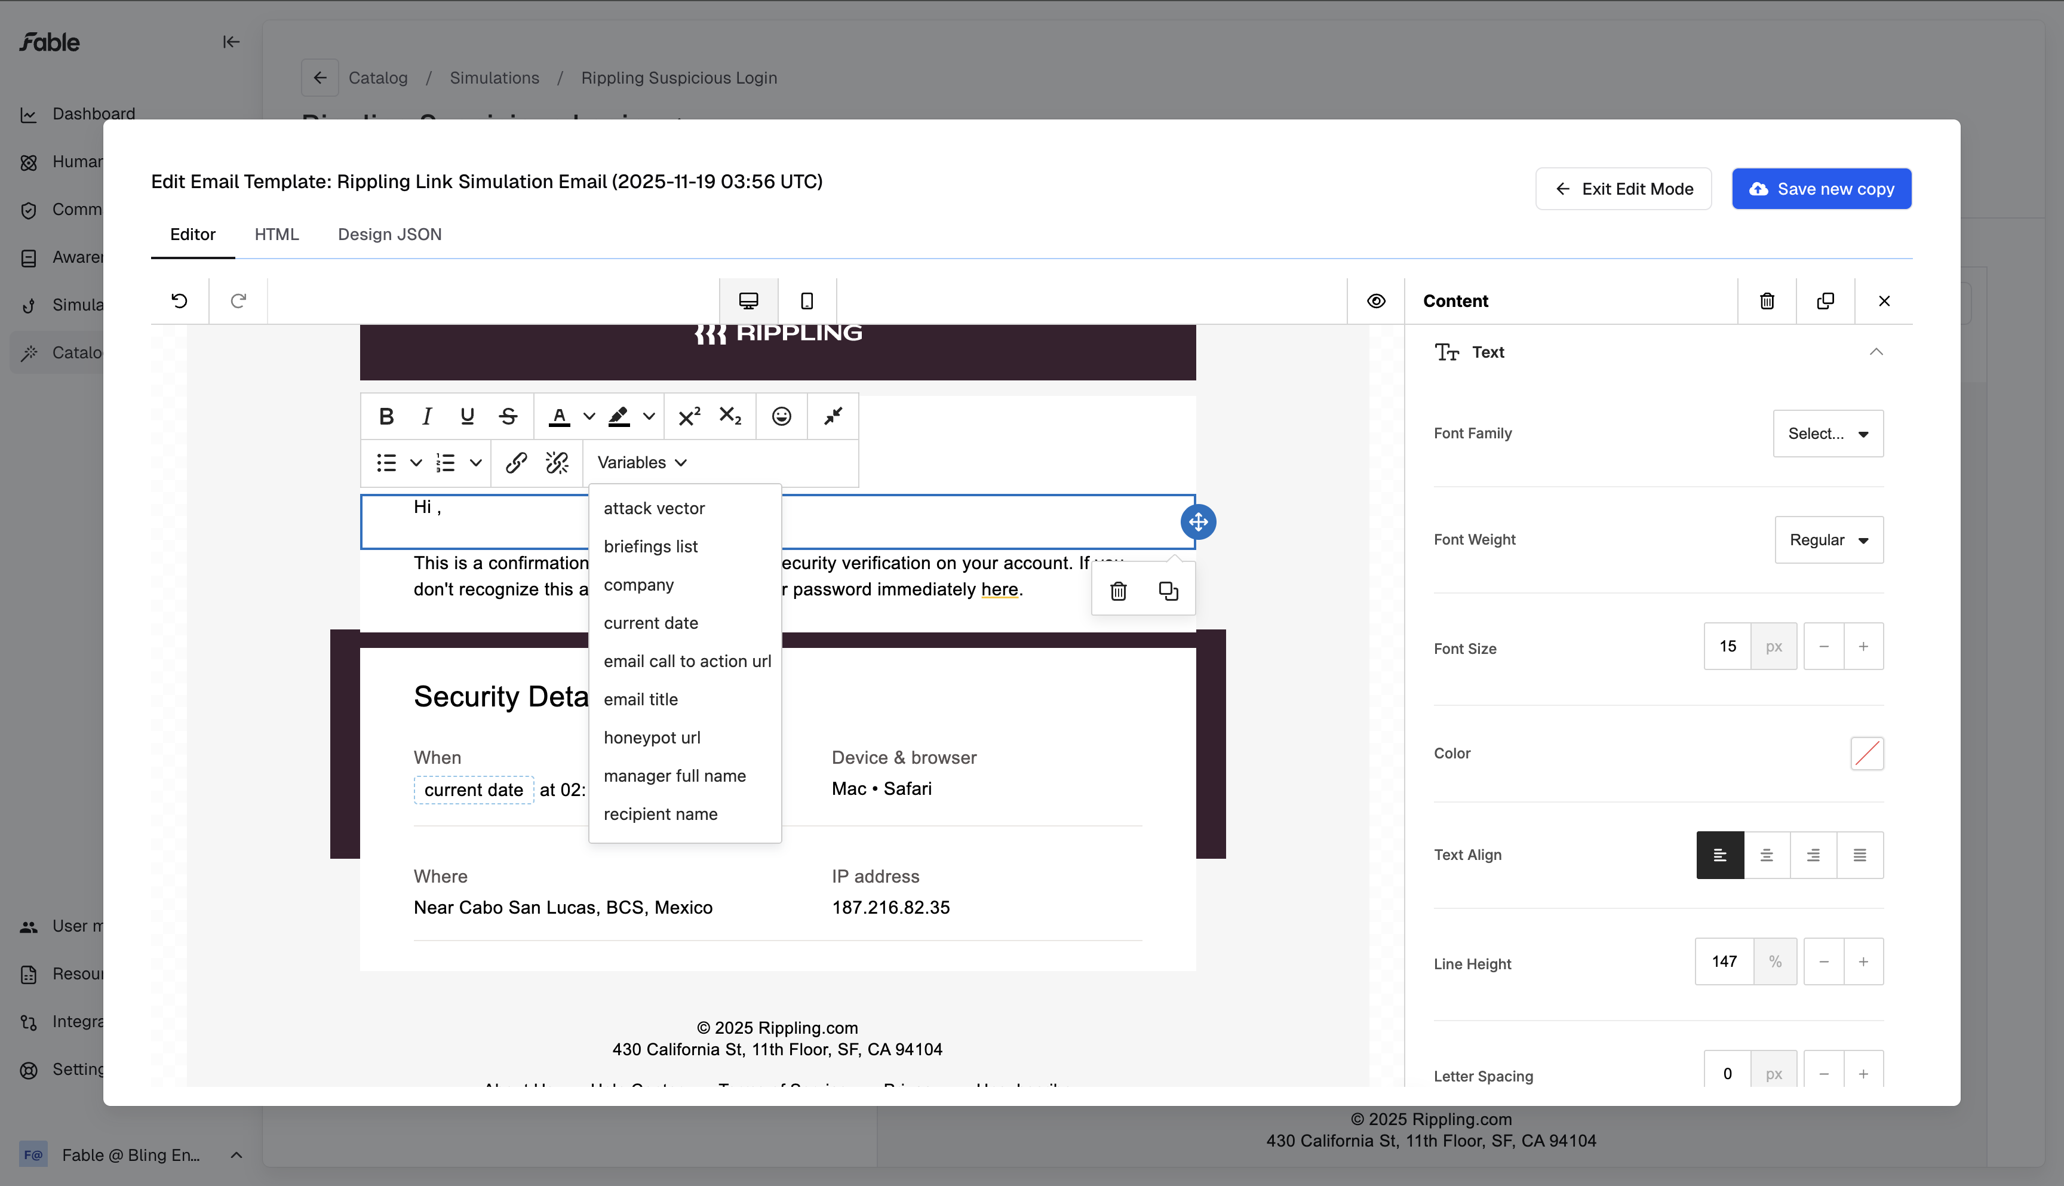Apply subscript formatting
Screen dimensions: 2064x1186
730,416
